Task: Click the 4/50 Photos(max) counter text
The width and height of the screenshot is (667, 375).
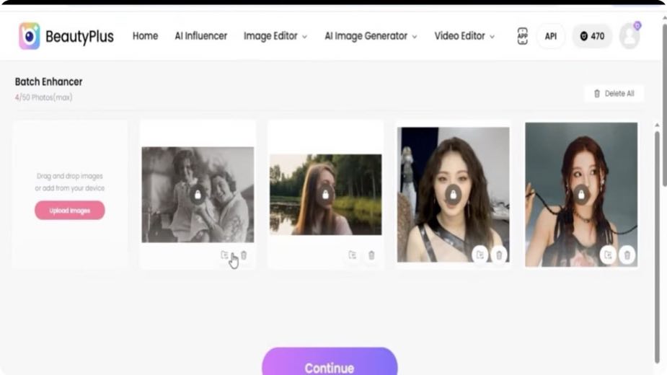Action: pos(44,97)
